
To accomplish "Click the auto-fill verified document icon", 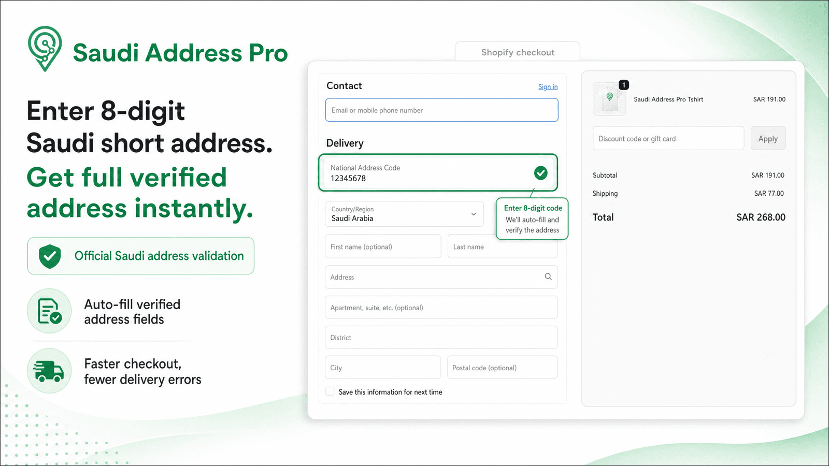I will click(49, 311).
